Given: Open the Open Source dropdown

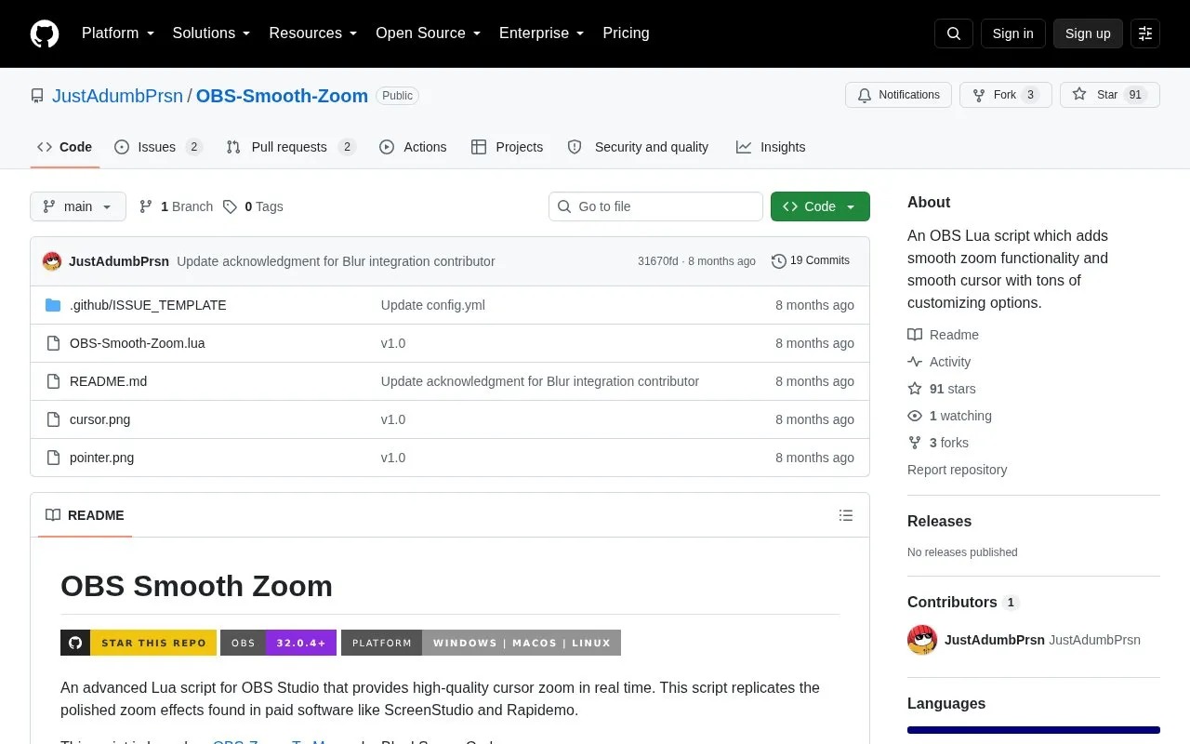Looking at the screenshot, I should tap(428, 33).
